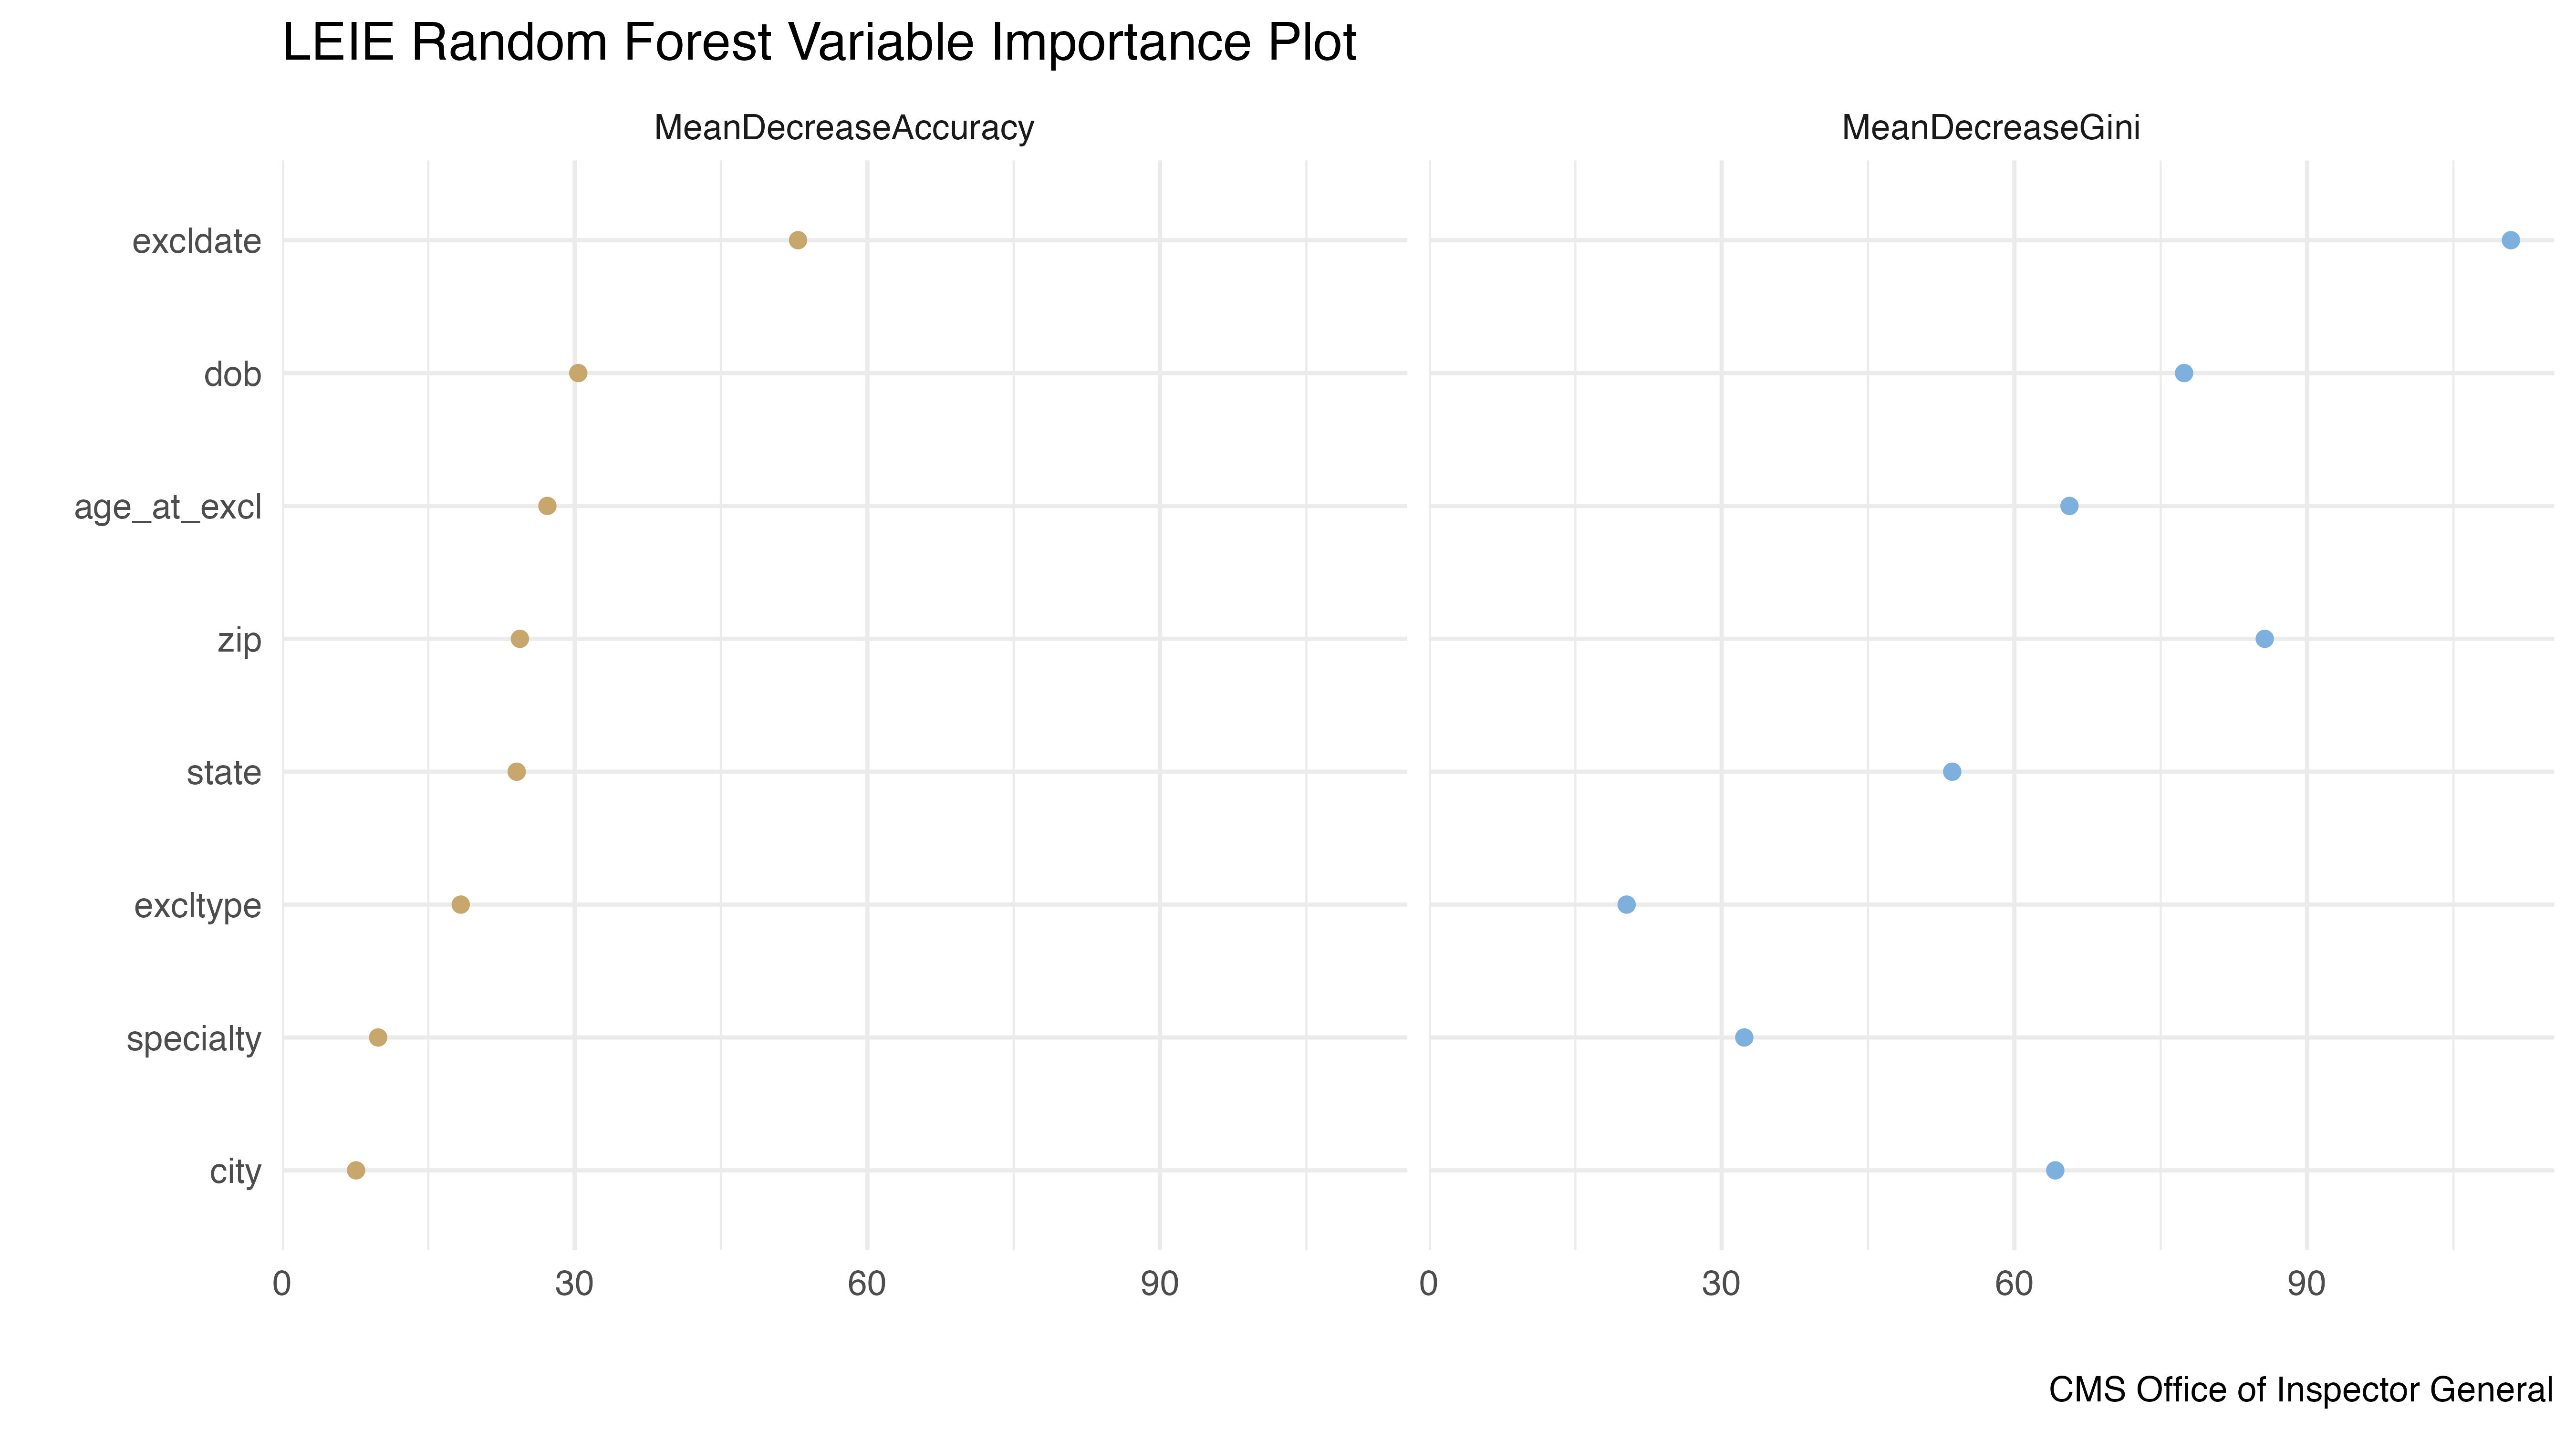Click the 90 tick label under MeanDecreaseGini
Image resolution: width=2576 pixels, height=1431 pixels.
(x=2306, y=1284)
